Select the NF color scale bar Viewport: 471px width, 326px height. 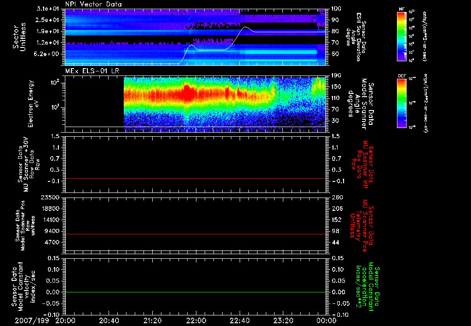pyautogui.click(x=402, y=36)
